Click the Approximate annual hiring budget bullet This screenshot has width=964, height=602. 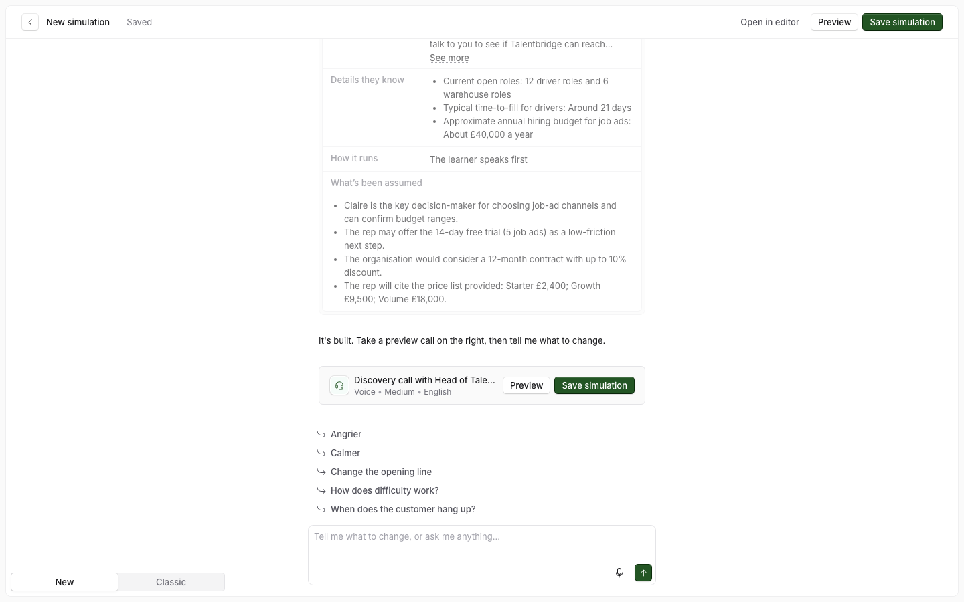click(537, 128)
